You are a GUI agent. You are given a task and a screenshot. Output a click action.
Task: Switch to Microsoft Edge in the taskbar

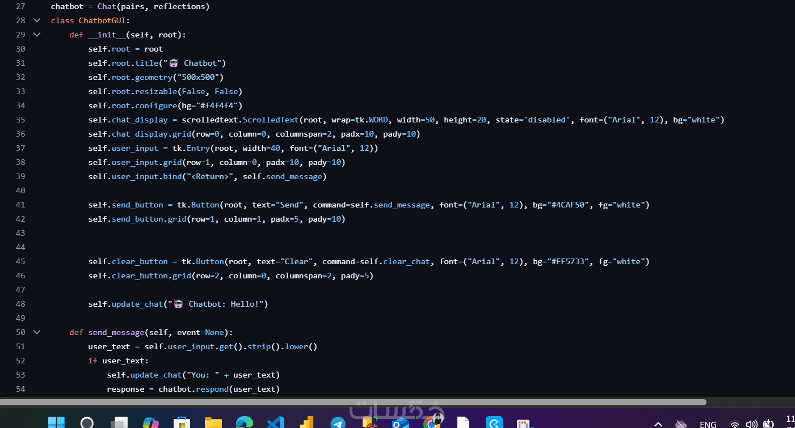244,423
